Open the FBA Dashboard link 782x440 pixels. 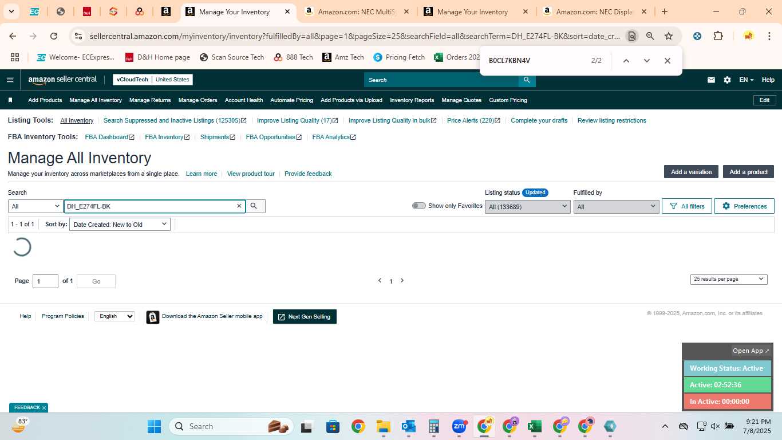pos(109,137)
